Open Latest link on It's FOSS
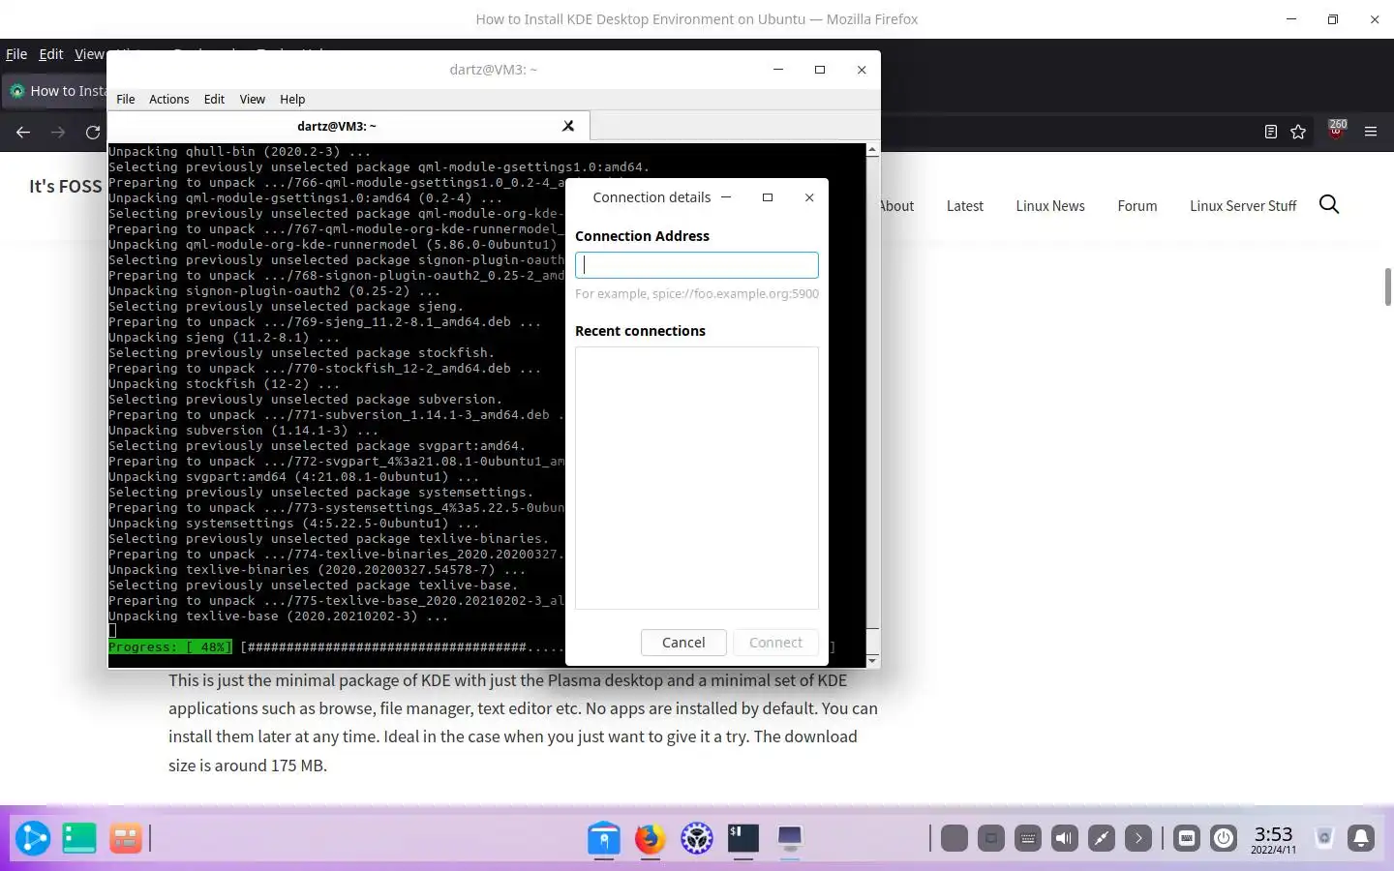The image size is (1394, 871). (965, 206)
